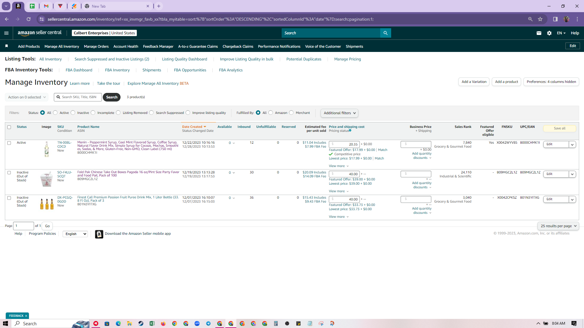Launch Excel from the taskbar

coord(152,323)
